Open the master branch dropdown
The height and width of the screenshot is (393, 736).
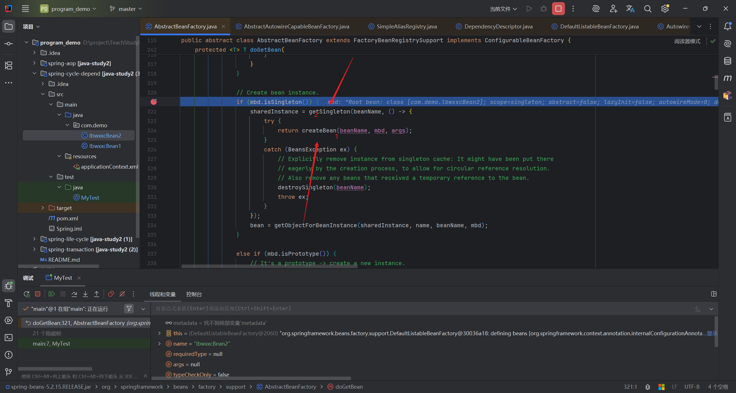(x=126, y=9)
